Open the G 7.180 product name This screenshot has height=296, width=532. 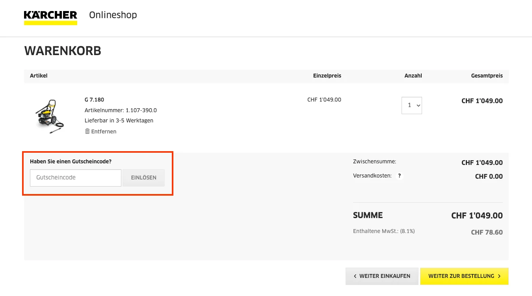(x=94, y=100)
